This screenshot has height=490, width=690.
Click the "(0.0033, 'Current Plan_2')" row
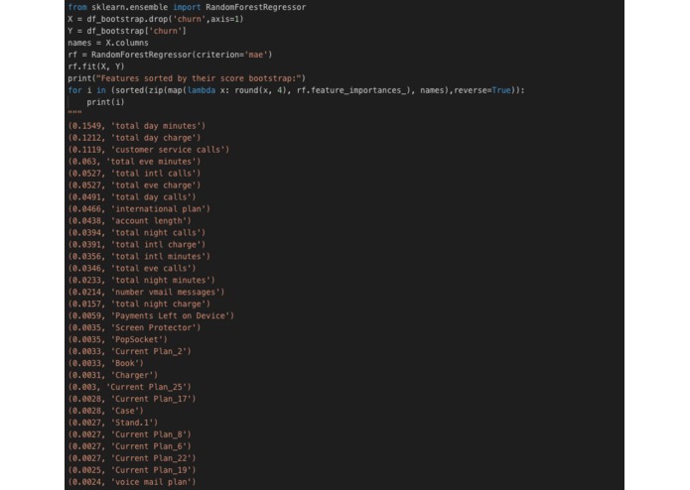(129, 351)
